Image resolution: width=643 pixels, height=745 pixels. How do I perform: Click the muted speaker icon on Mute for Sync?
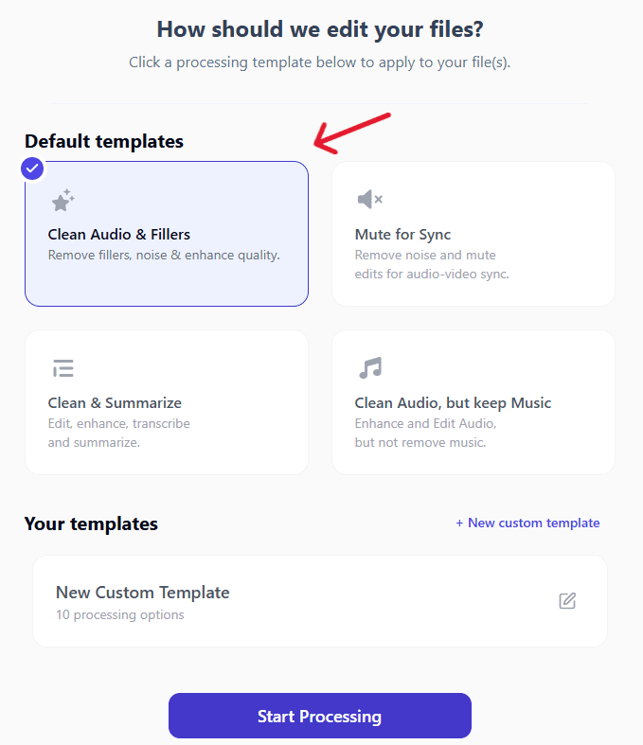pyautogui.click(x=370, y=199)
